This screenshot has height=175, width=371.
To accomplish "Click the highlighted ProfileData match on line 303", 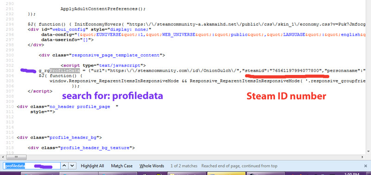I will pos(64,71).
